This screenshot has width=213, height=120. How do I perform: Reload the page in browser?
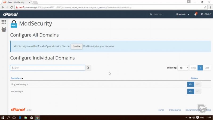[12, 7]
